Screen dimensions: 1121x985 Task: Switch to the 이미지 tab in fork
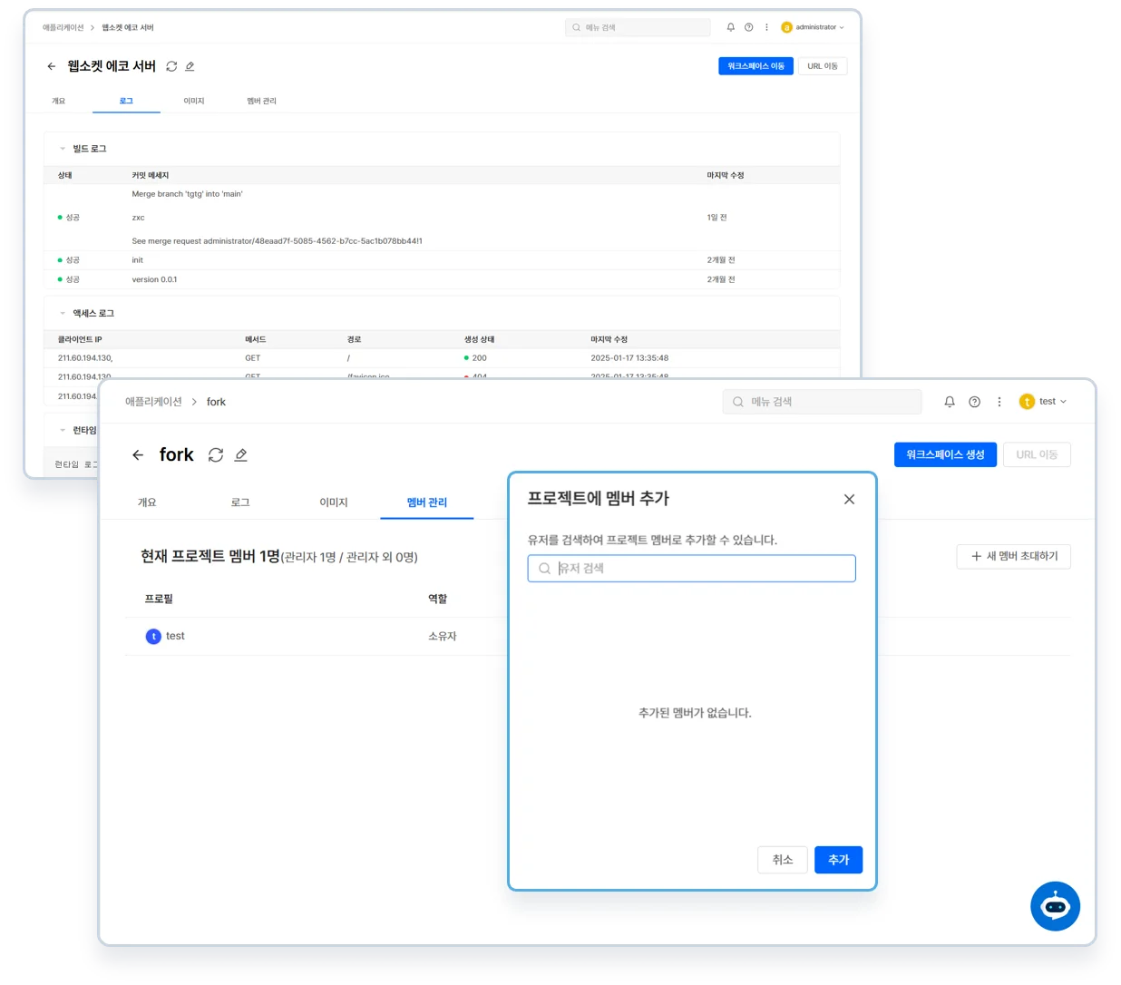point(333,502)
